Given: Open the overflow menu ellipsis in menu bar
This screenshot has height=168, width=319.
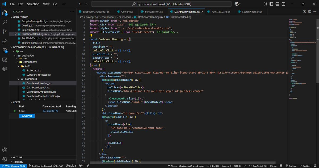Looking at the screenshot, I should point(64,4).
